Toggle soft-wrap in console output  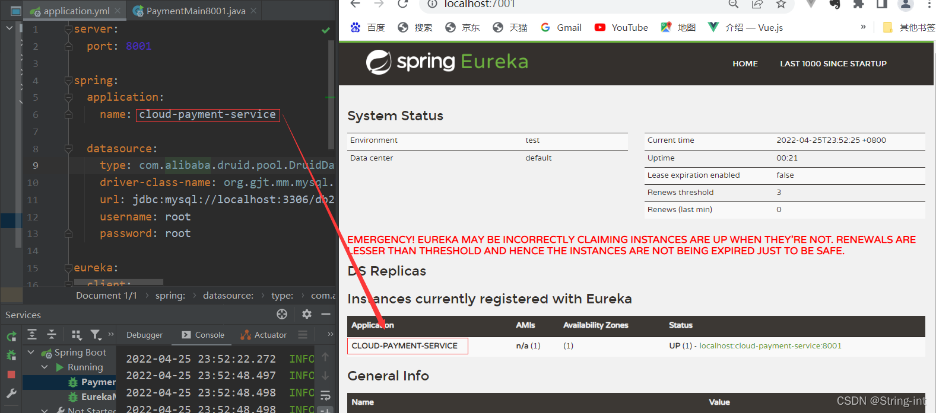325,395
